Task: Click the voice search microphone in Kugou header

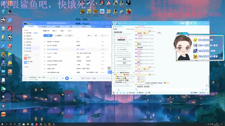Action: (68, 23)
